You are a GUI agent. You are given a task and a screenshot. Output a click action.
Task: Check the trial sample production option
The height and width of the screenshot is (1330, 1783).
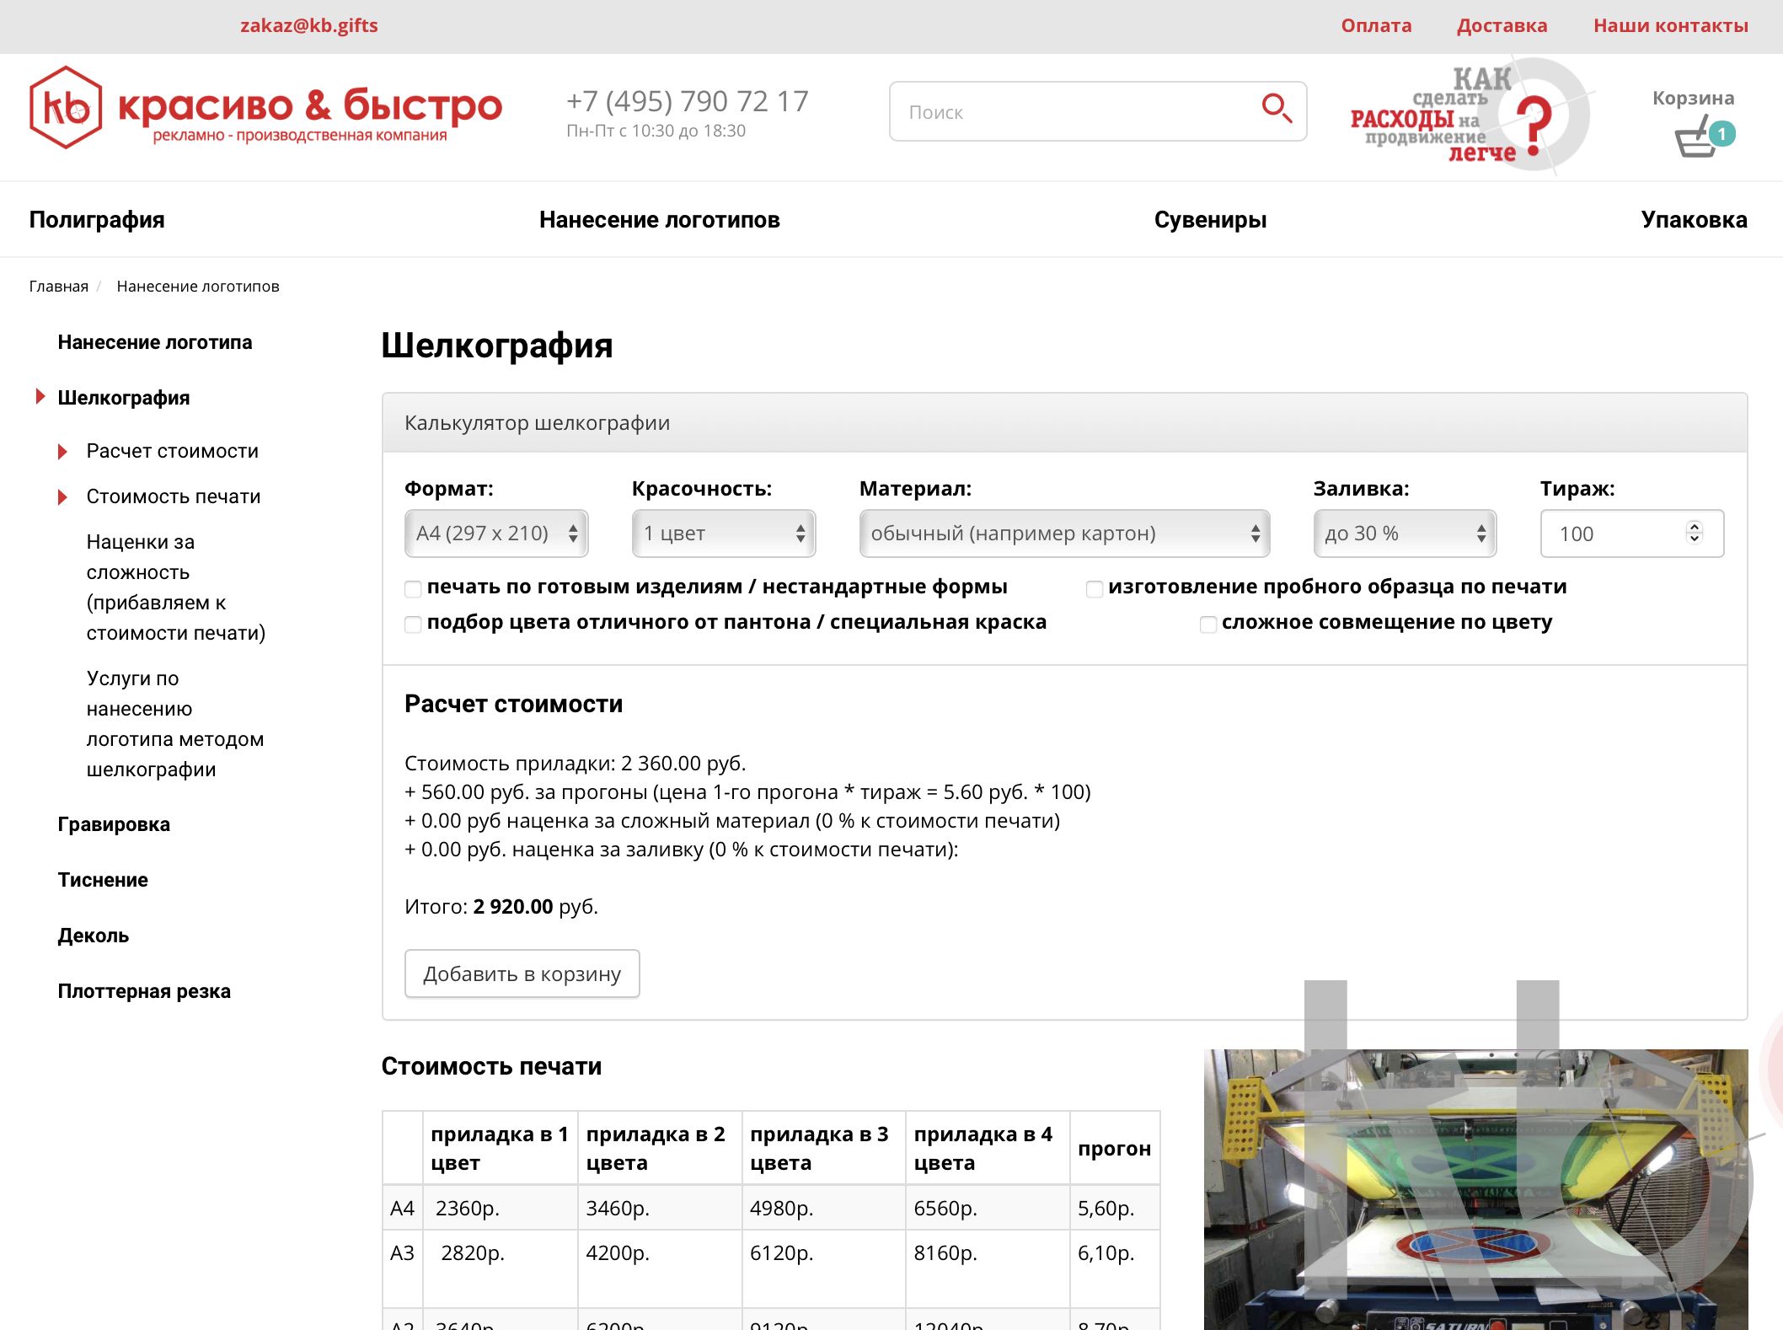tap(1094, 588)
